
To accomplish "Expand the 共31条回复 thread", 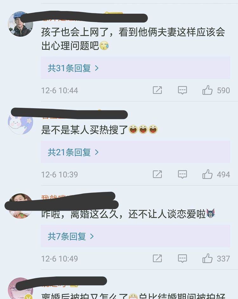I will (136, 68).
